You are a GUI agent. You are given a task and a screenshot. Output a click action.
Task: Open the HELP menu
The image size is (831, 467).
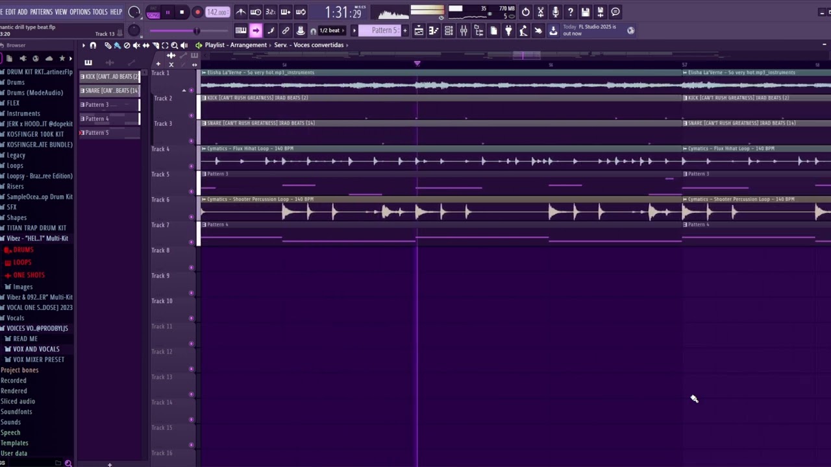(x=116, y=12)
